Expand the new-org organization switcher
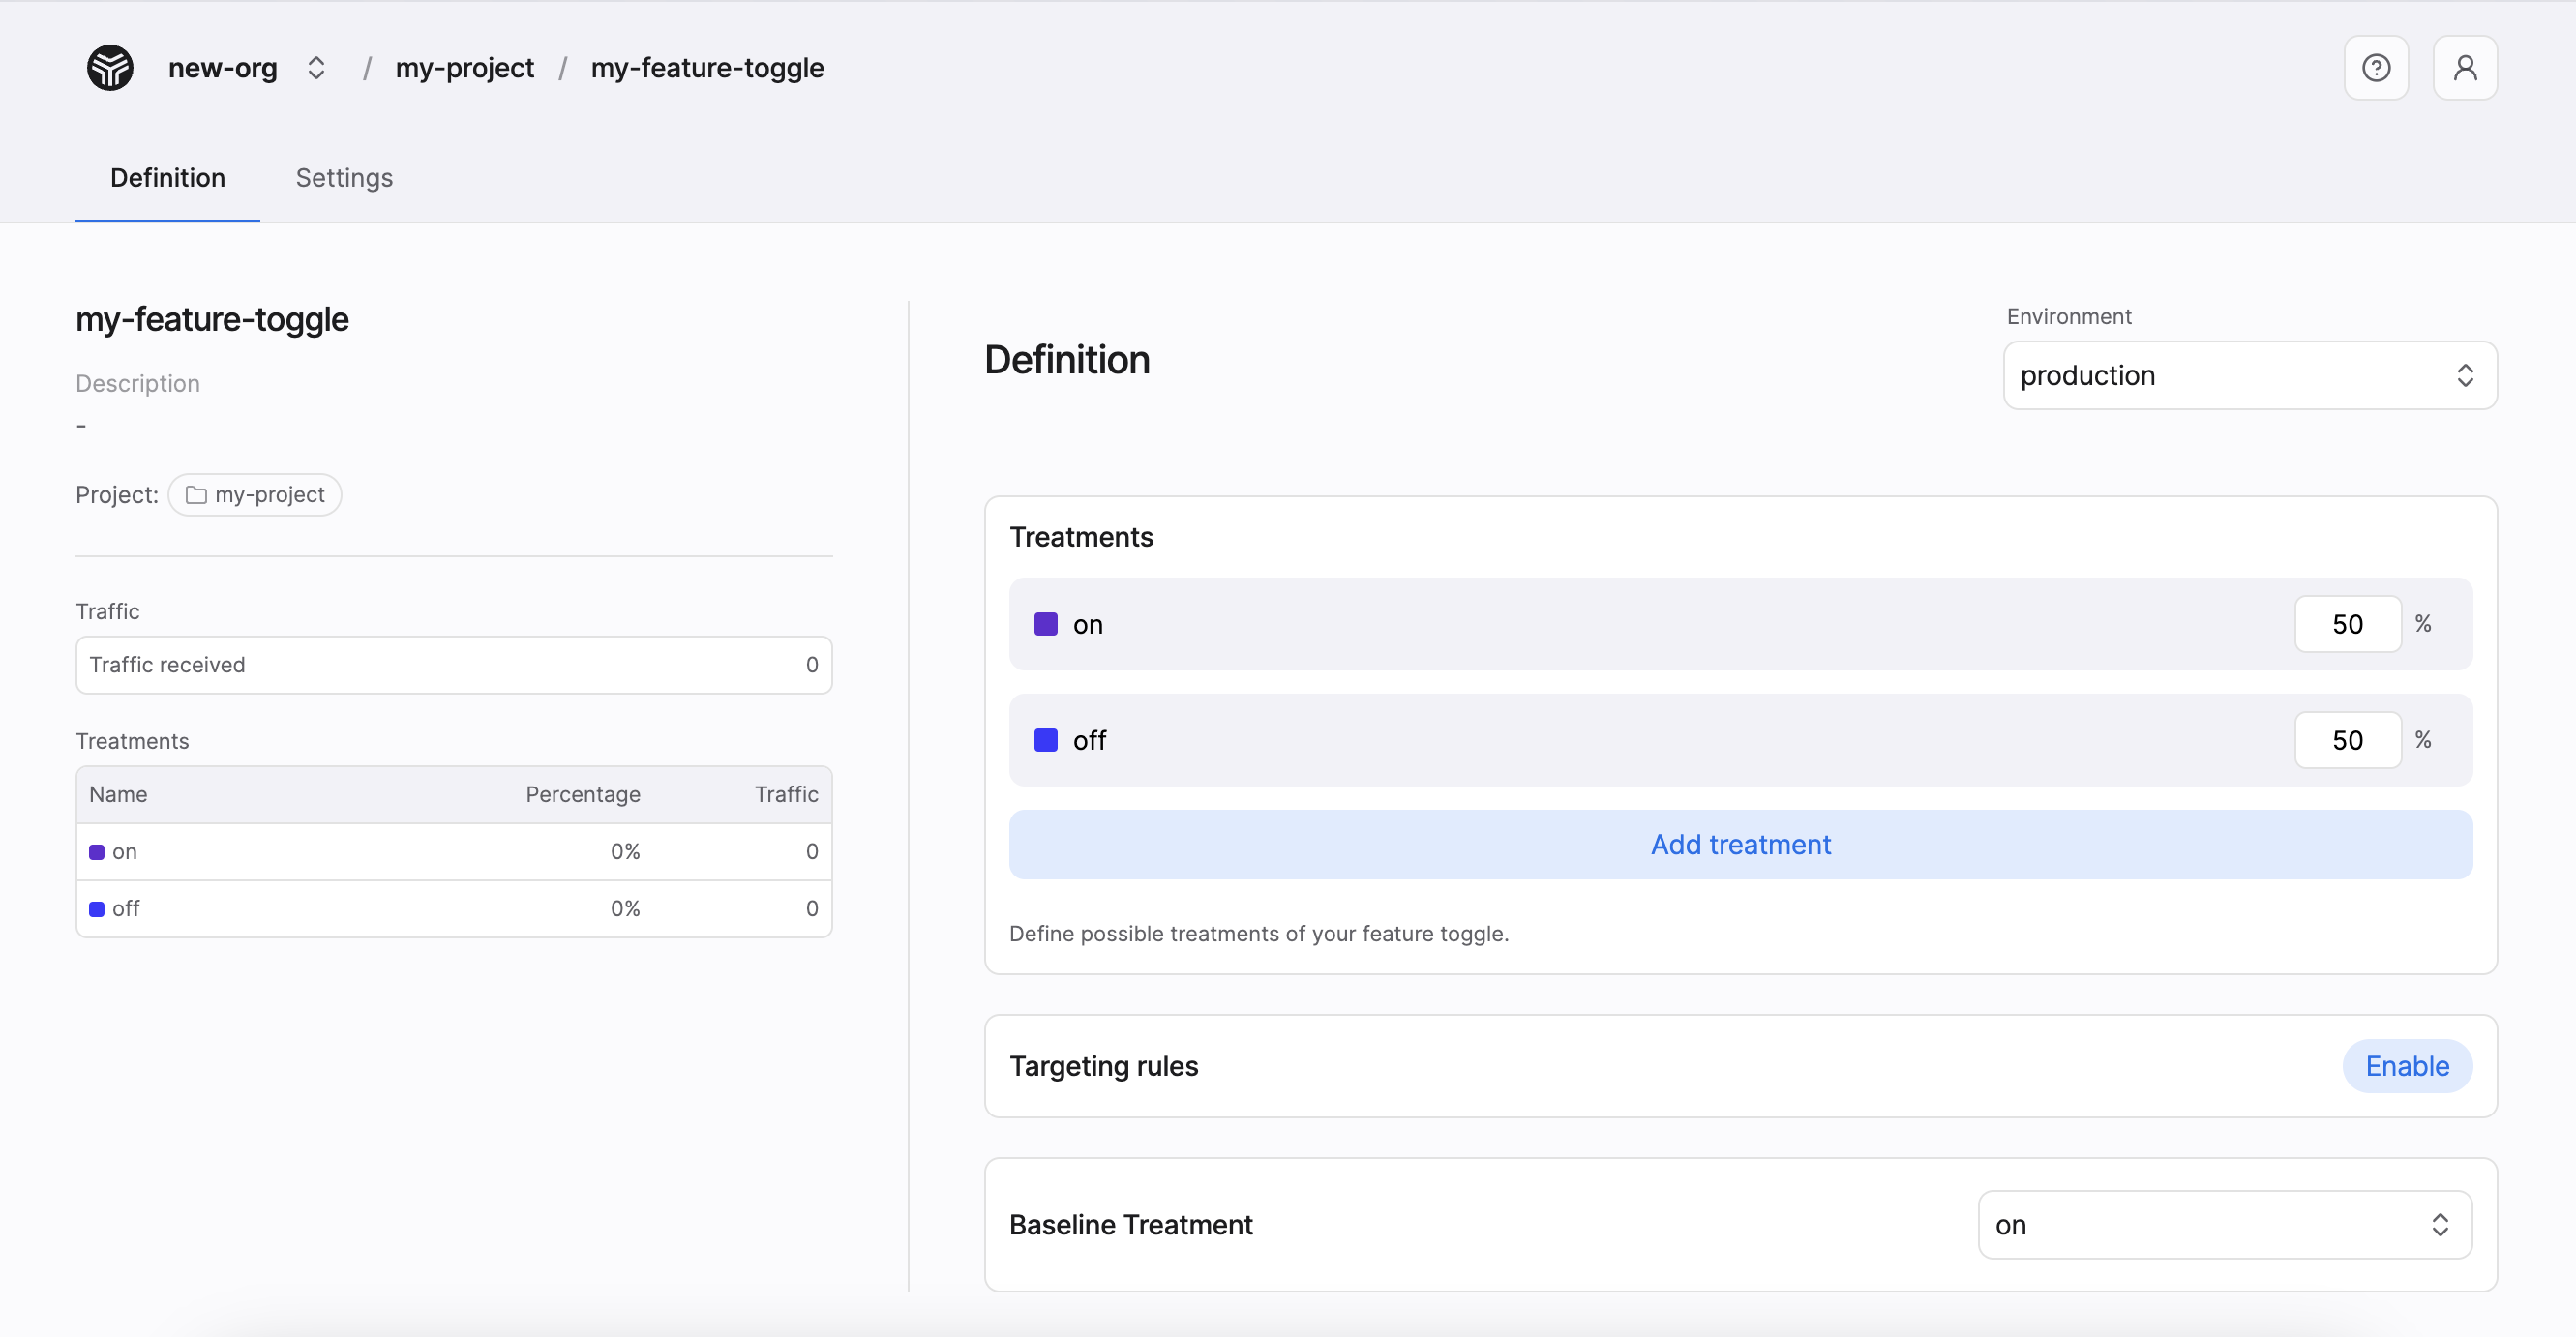Screen dimensions: 2576x1337 point(316,68)
